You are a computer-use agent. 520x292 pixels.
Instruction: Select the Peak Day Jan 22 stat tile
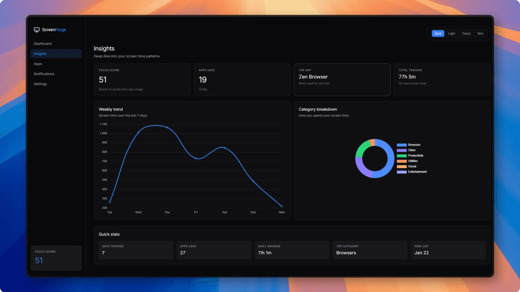448,250
